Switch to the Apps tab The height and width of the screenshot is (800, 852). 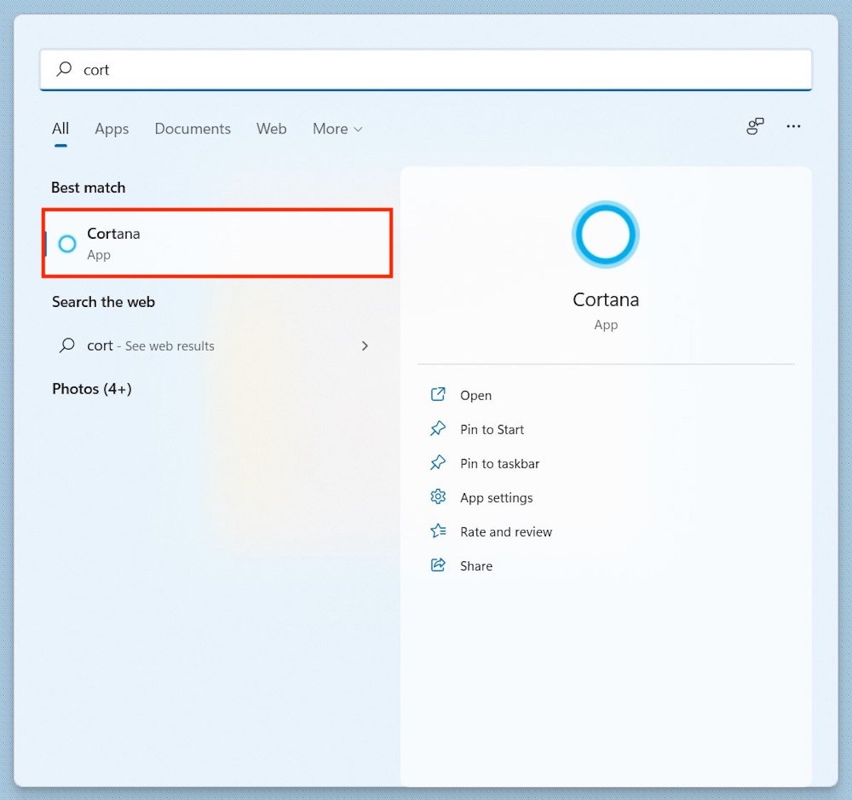111,129
